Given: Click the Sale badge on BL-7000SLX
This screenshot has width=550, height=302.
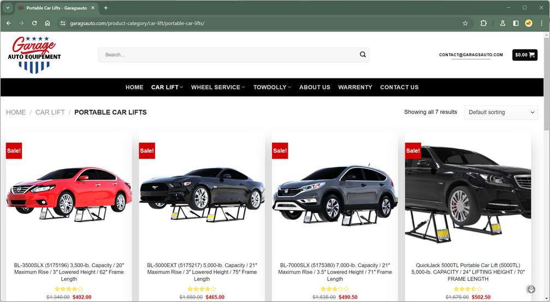Looking at the screenshot, I should [280, 151].
